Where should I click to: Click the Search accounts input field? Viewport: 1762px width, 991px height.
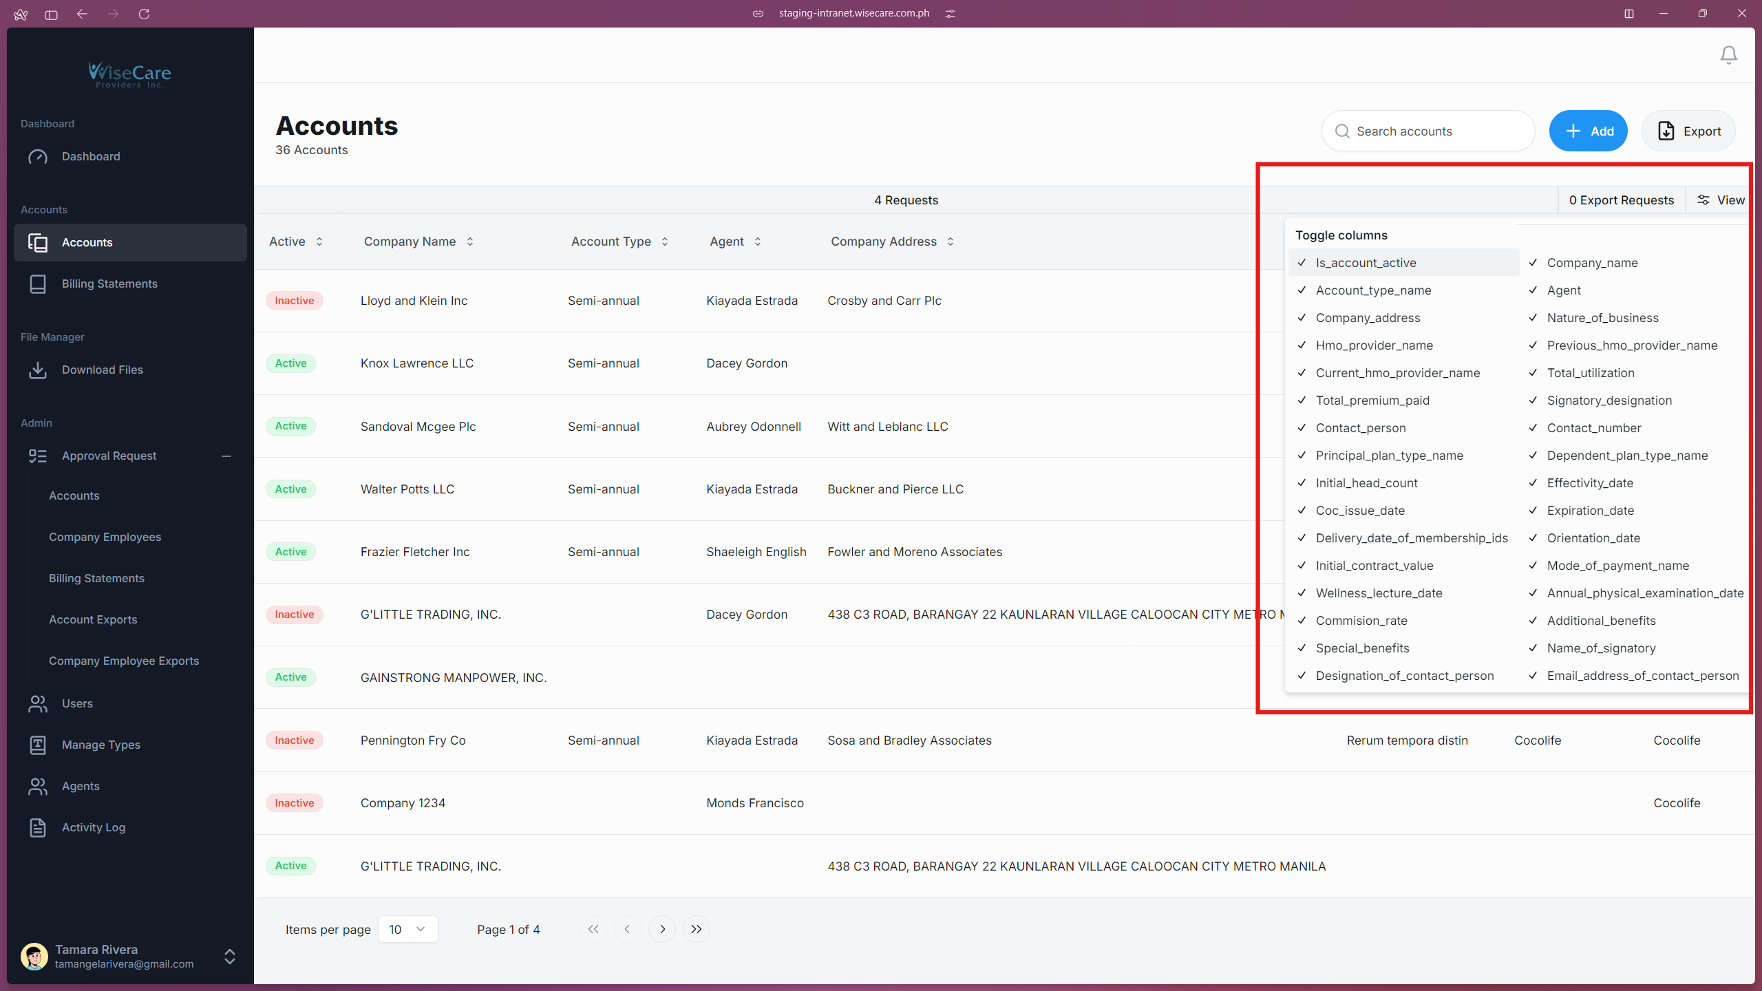[1439, 131]
